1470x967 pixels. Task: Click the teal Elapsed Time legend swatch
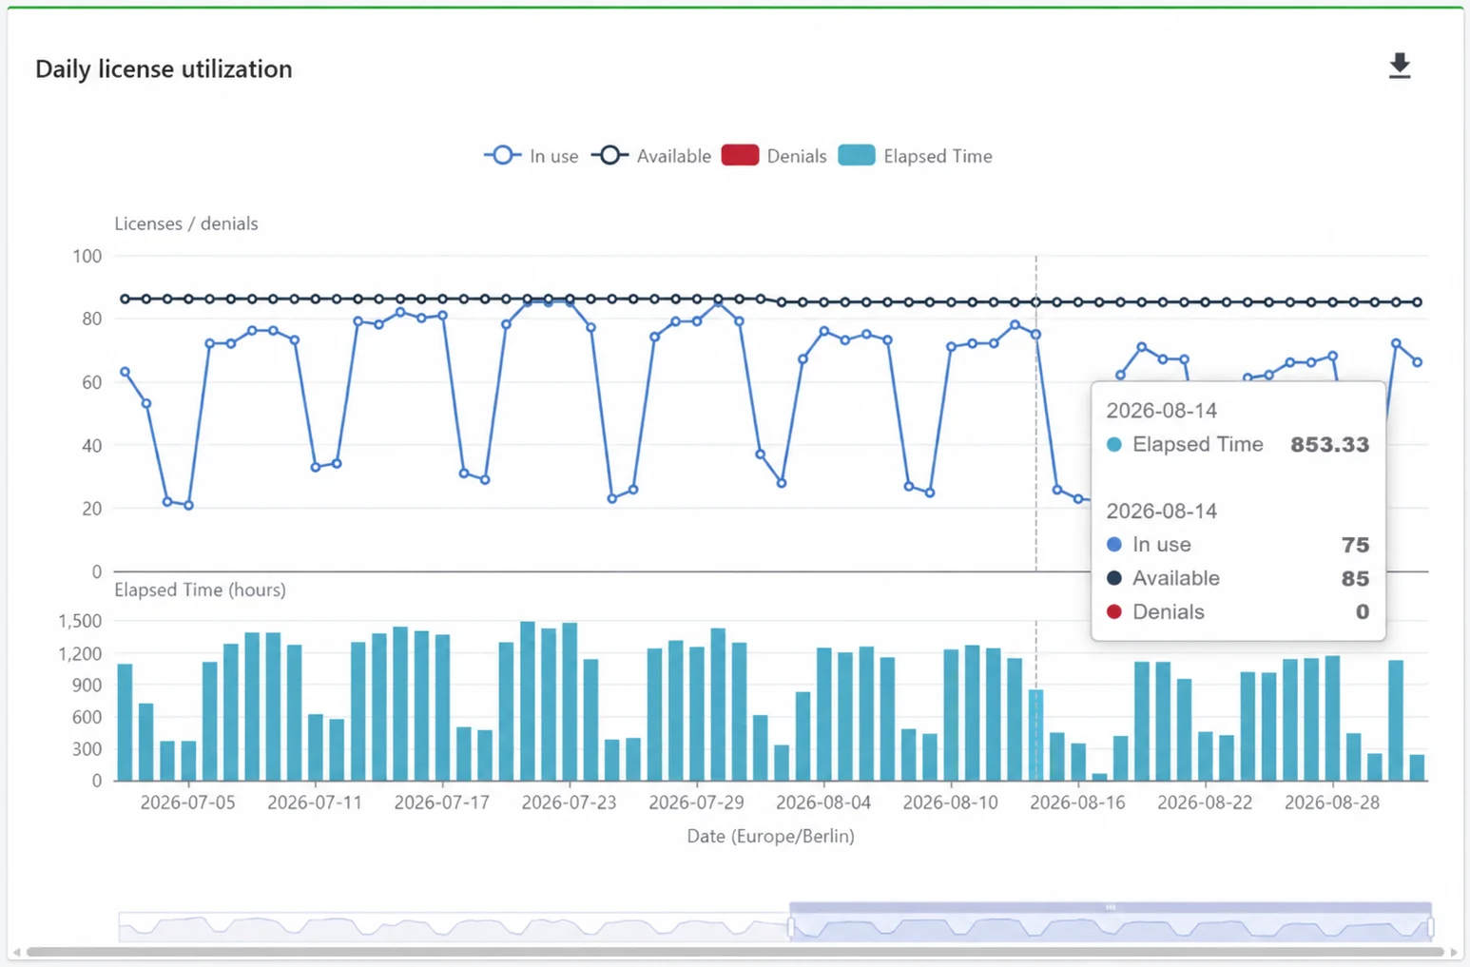(x=857, y=155)
